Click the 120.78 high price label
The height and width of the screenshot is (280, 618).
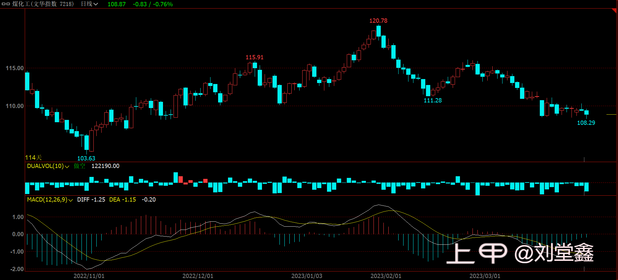point(378,21)
